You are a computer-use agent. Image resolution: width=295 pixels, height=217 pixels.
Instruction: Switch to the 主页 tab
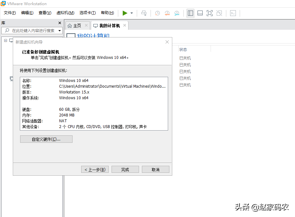coord(77,26)
